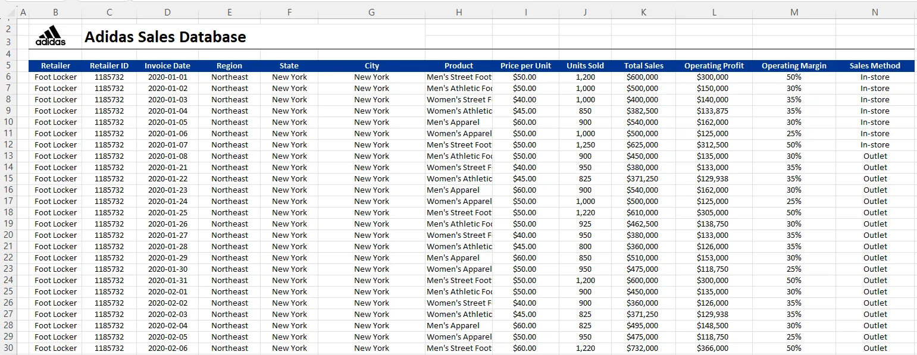This screenshot has height=355, width=917.
Task: Select operating profit $138,750 cell
Action: [714, 224]
